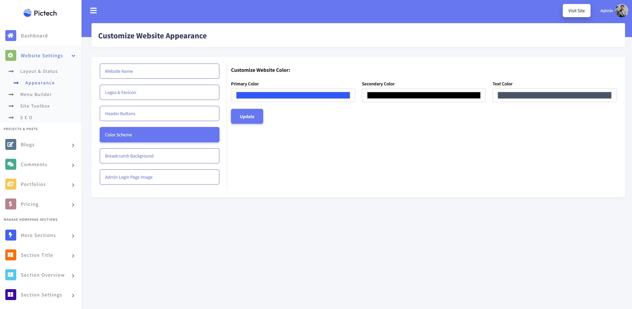Switch to Logos & Favicon tab
This screenshot has width=632, height=309.
point(159,92)
